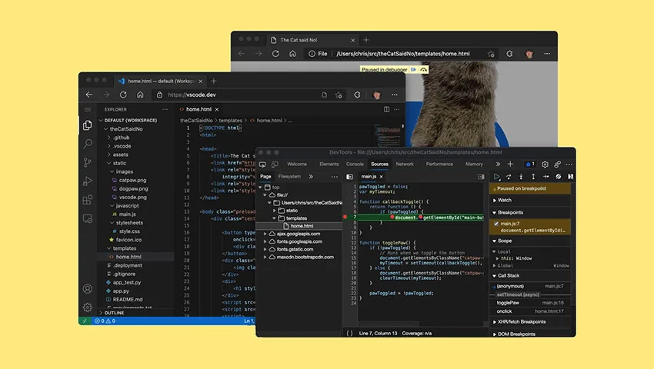Click Split Editor icon in VS Code
The height and width of the screenshot is (369, 654).
pyautogui.click(x=387, y=109)
